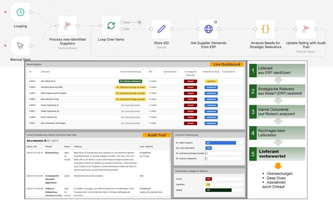The width and height of the screenshot is (333, 200).
Task: Click lightning trigger icon beside Looping node
Action: [5, 12]
